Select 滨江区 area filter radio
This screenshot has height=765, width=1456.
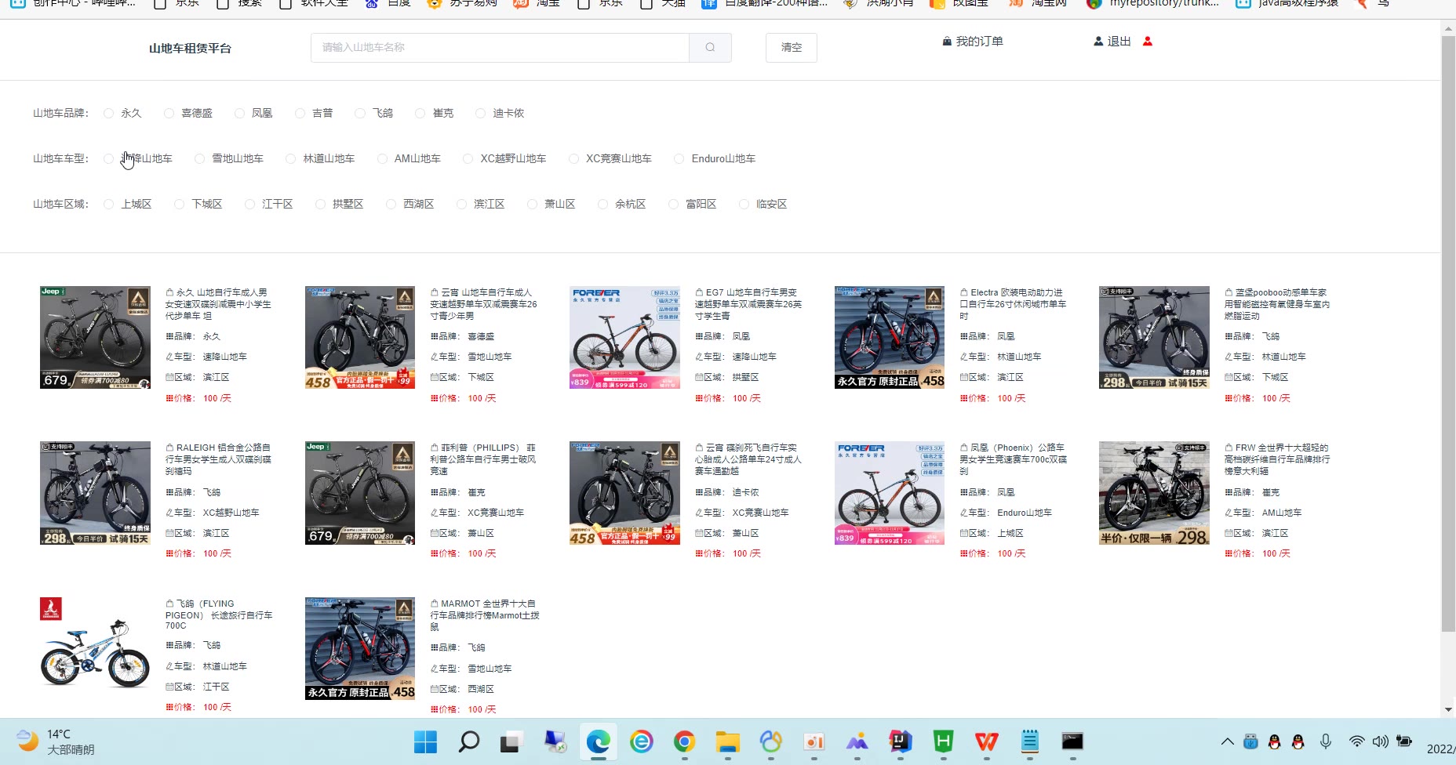[x=461, y=205]
